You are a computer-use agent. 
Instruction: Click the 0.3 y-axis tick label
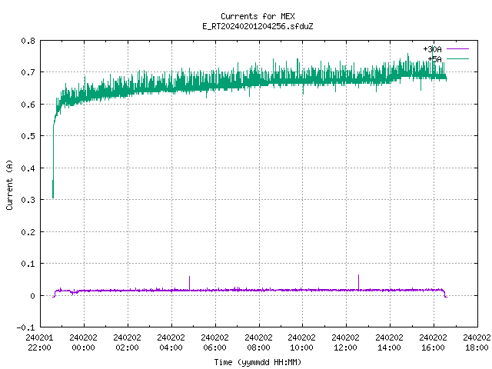28,200
